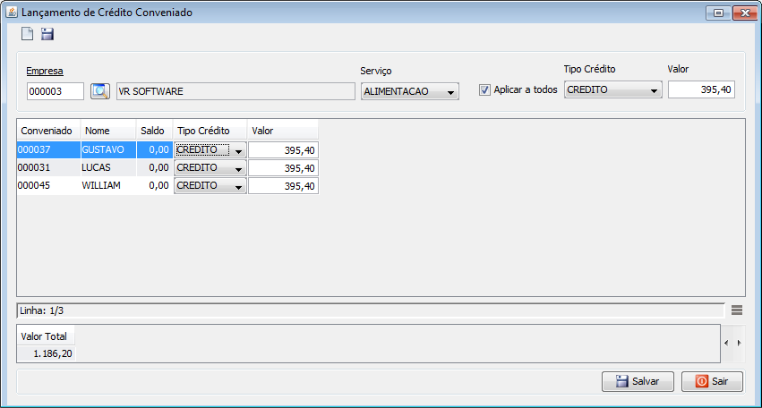Click the floppy disk save toolbar icon
Screen dimensions: 762x408
tap(47, 34)
